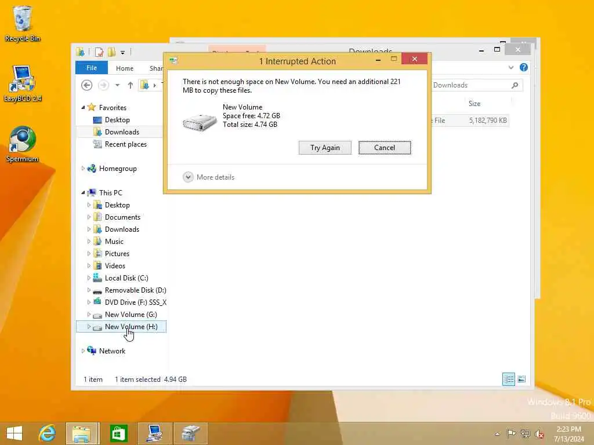The width and height of the screenshot is (594, 445).
Task: Open the Action Center flag icon
Action: pos(511,433)
